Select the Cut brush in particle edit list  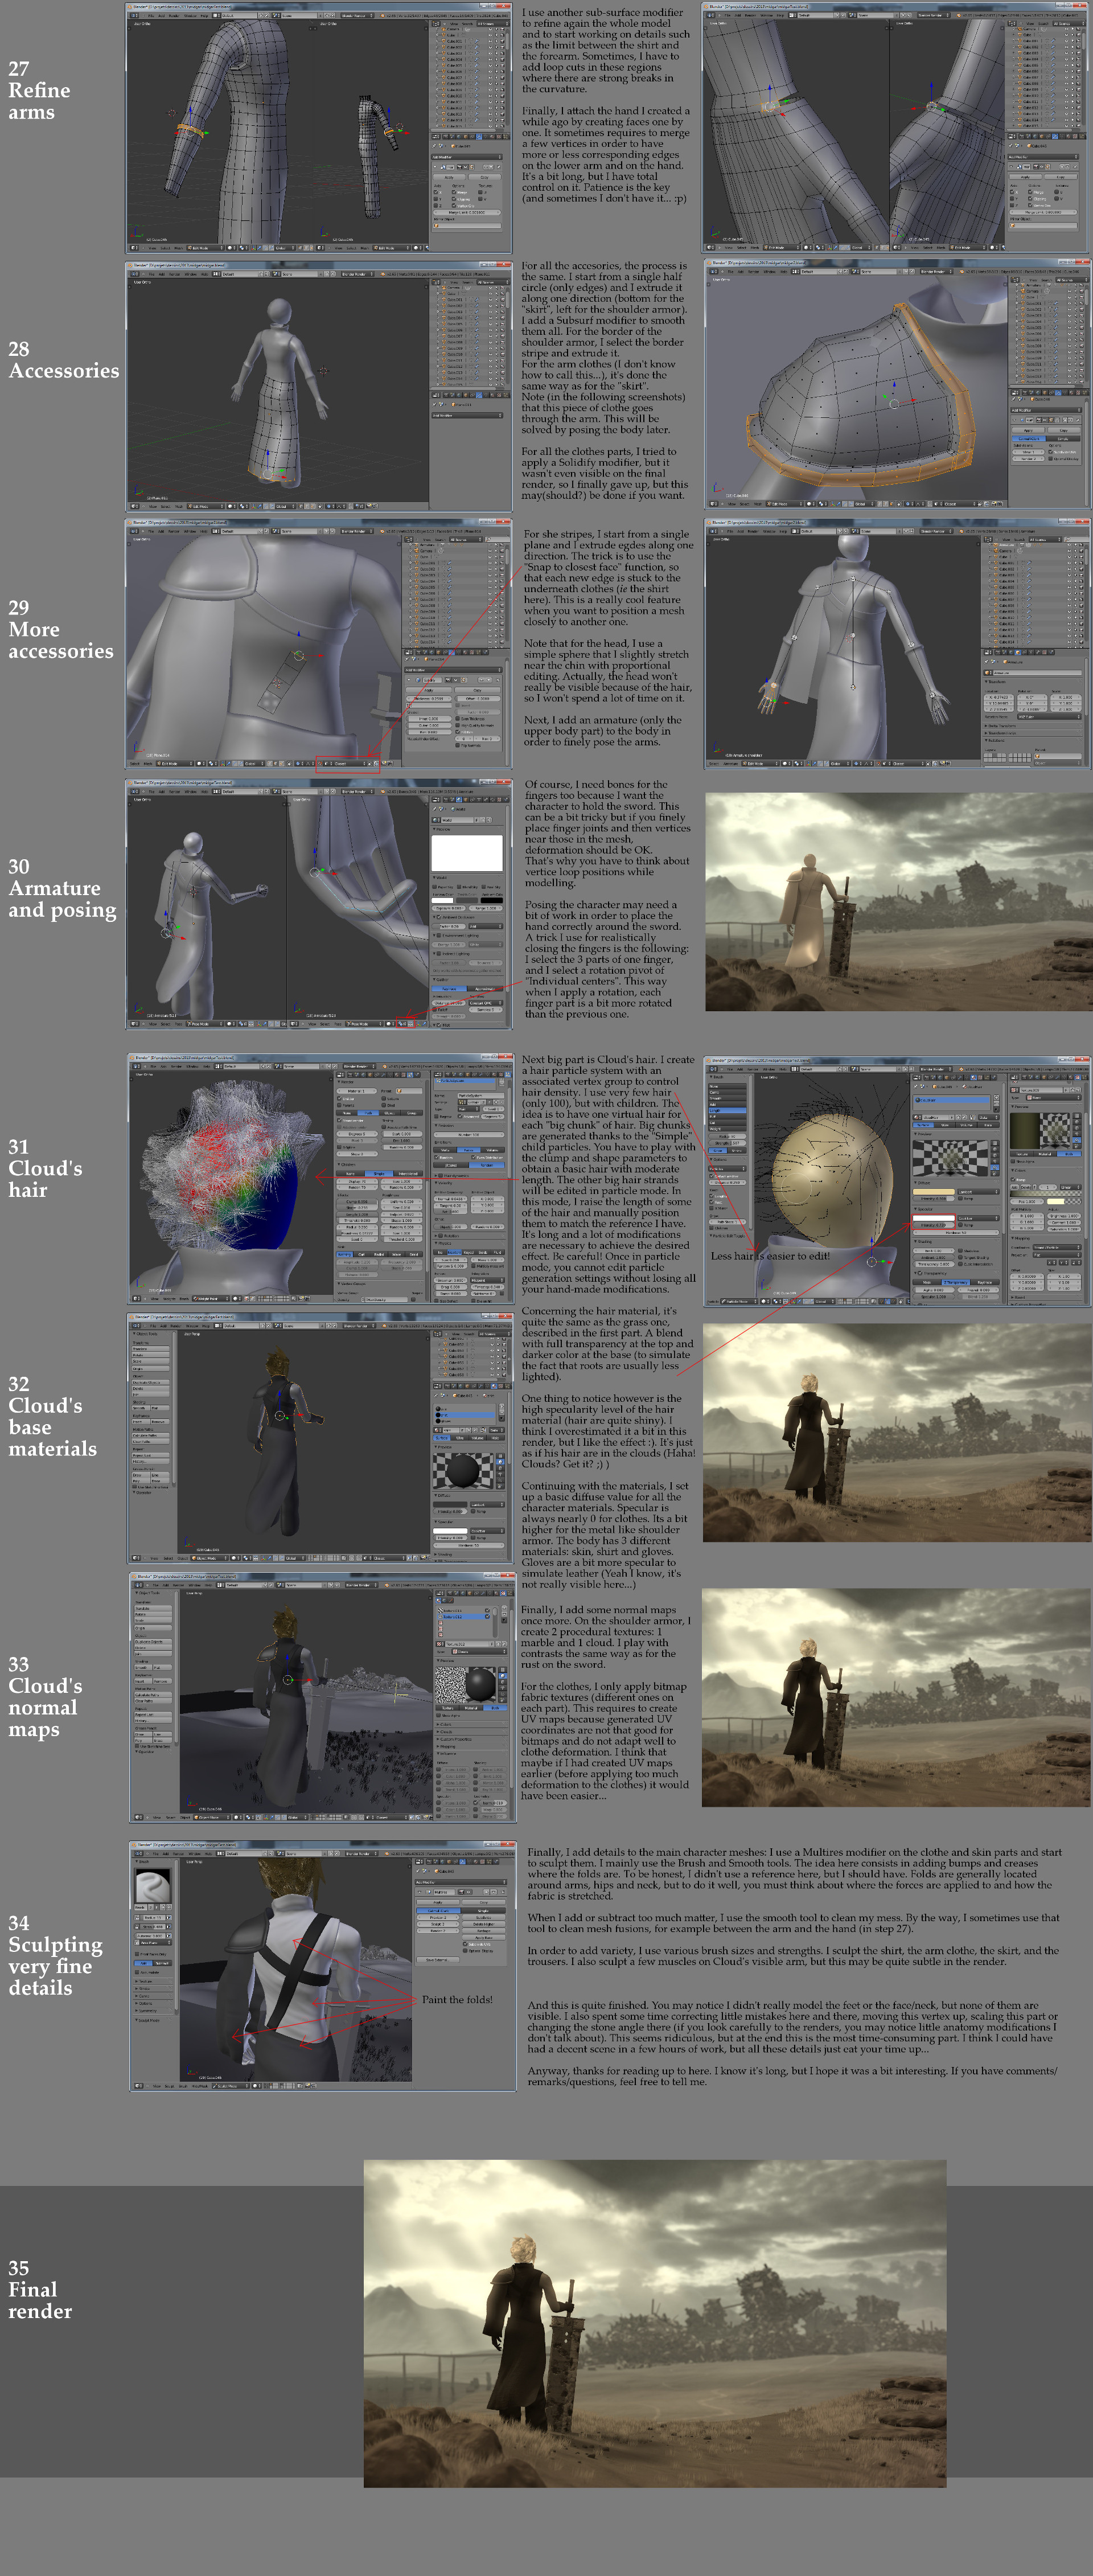click(728, 1123)
